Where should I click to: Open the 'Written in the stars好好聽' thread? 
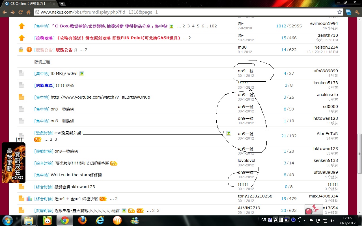pyautogui.click(x=76, y=175)
